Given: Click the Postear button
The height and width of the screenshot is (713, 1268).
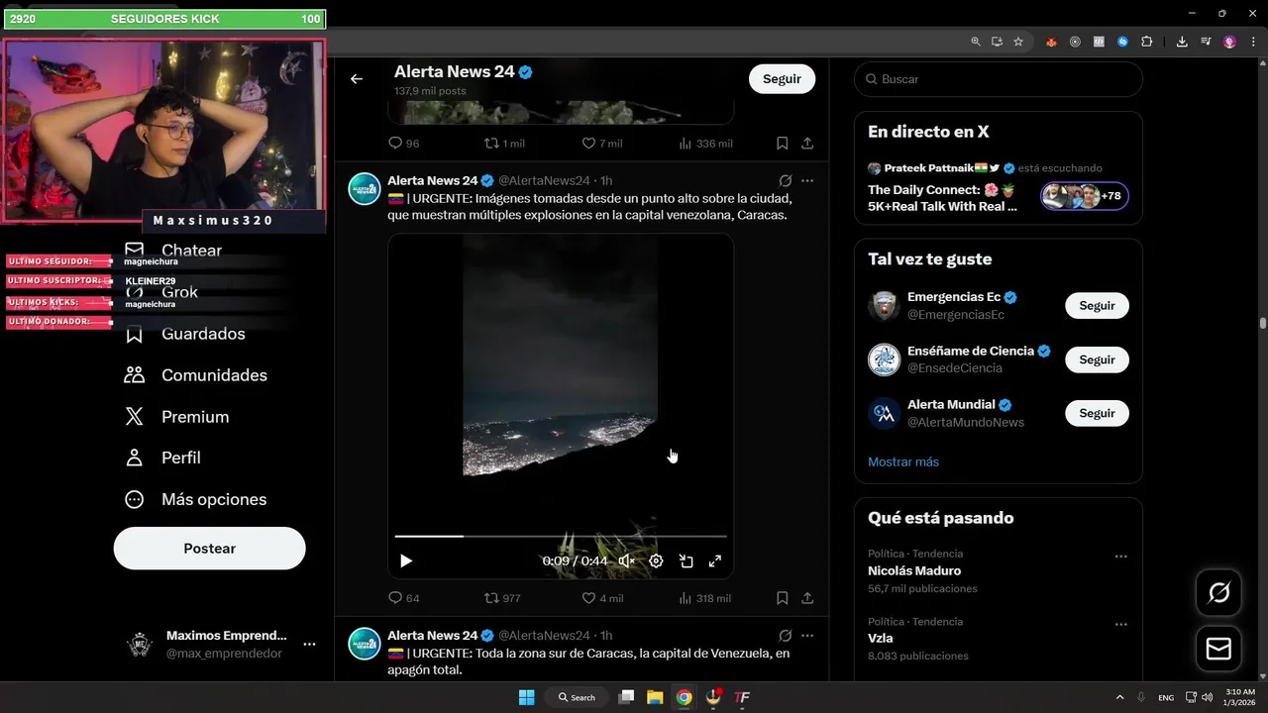Looking at the screenshot, I should [x=210, y=549].
